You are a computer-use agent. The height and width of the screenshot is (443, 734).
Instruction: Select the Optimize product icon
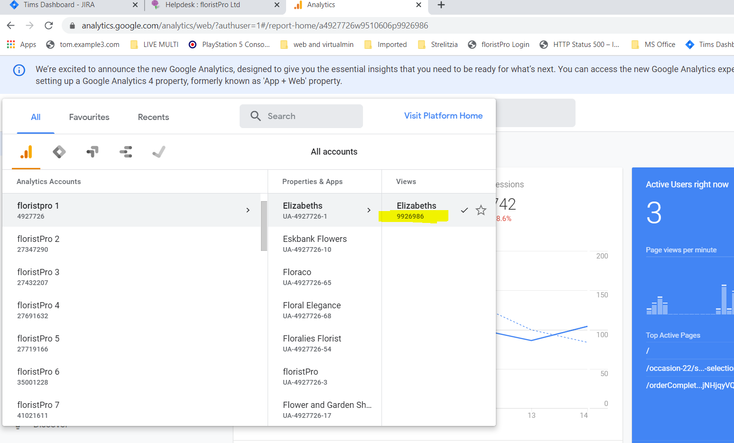(x=93, y=152)
